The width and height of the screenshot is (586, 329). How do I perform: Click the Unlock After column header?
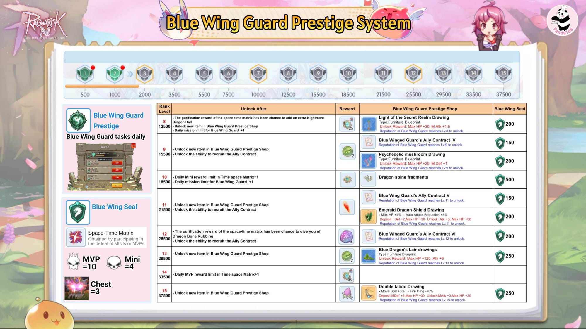(x=253, y=109)
